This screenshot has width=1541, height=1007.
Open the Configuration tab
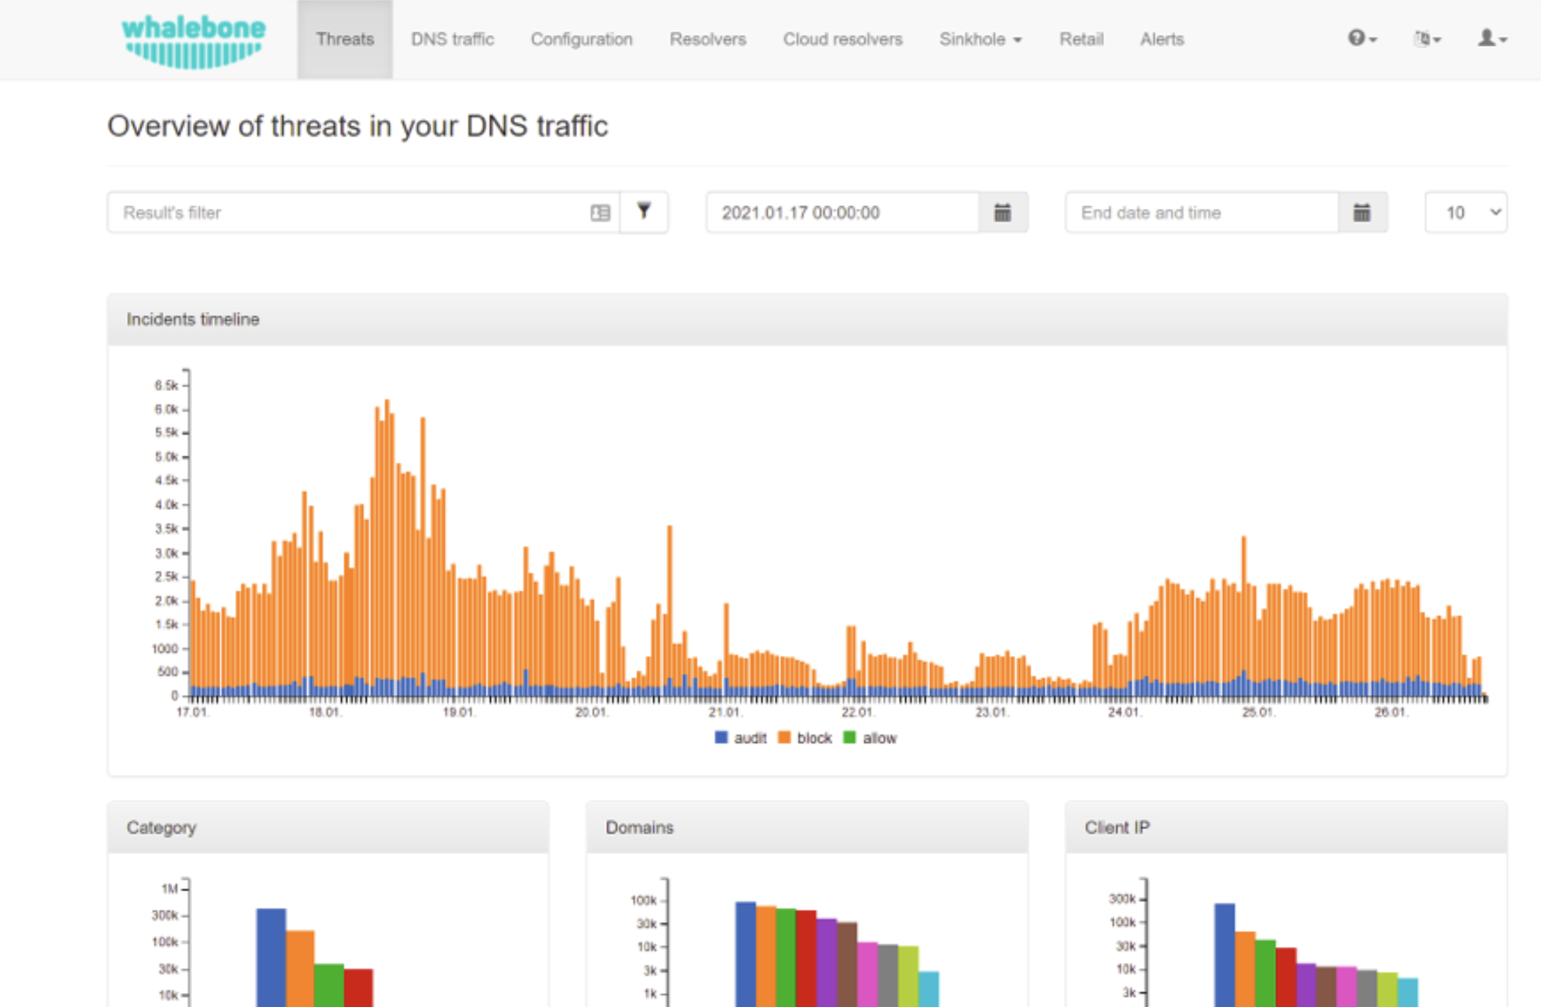tap(581, 40)
